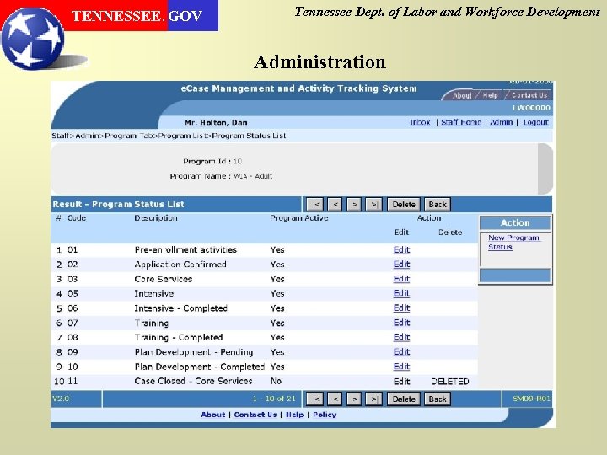The image size is (607, 455).
Task: Click the 'No' value for Case Closed row
Action: [x=276, y=381]
